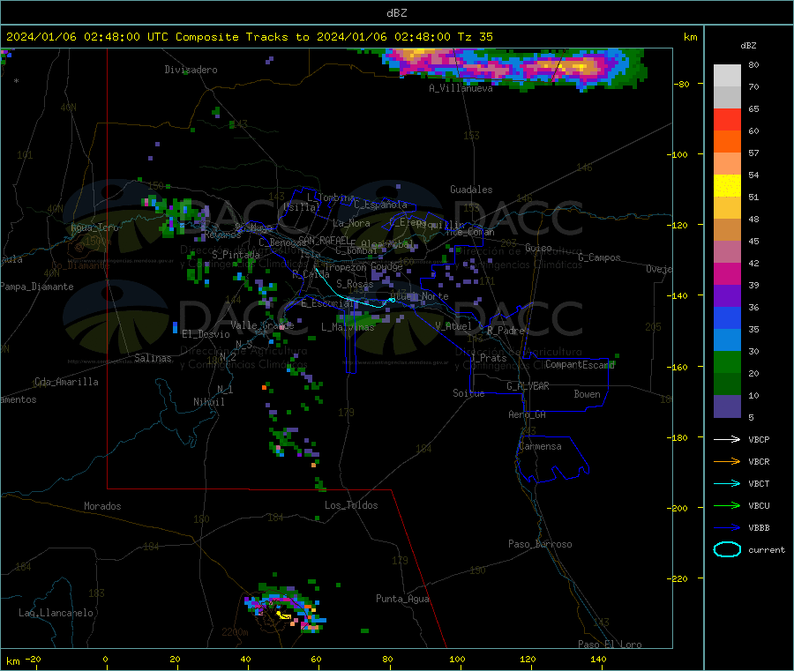The width and height of the screenshot is (794, 671).
Task: Click the yellow storm track near 2200m
Action: pos(283,615)
